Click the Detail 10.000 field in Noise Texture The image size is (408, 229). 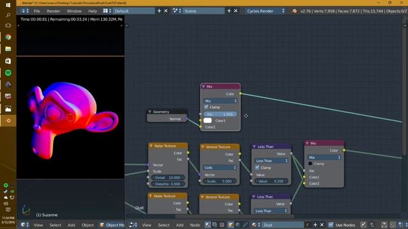point(168,177)
